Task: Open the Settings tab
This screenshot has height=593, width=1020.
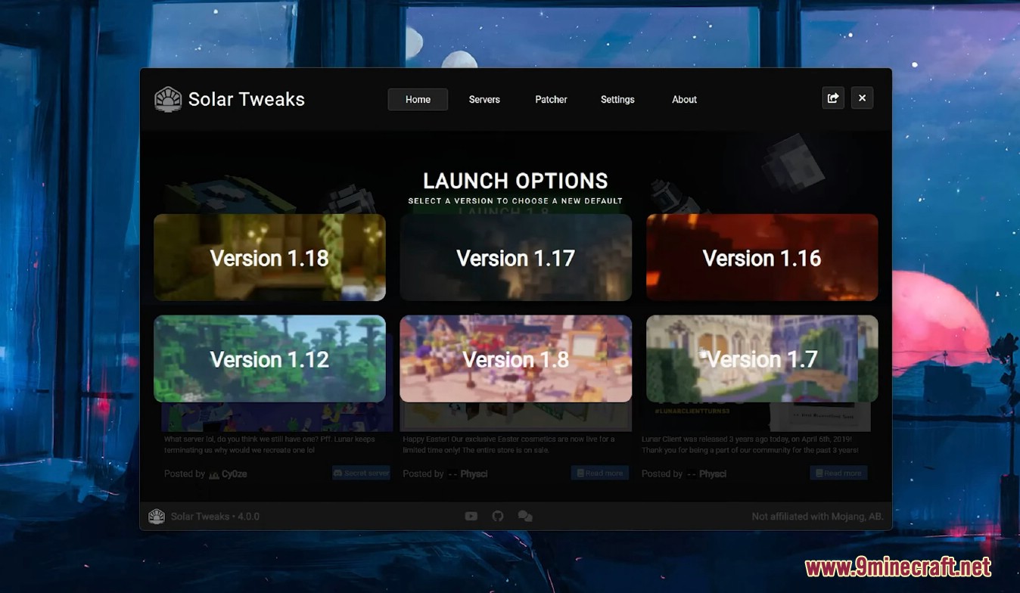Action: [x=617, y=99]
